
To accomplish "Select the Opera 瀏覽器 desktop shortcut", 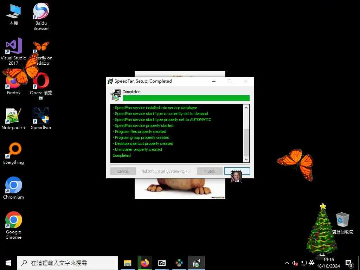I will pos(41,86).
